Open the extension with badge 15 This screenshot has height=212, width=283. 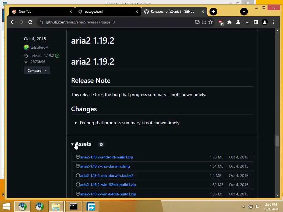pyautogui.click(x=221, y=22)
